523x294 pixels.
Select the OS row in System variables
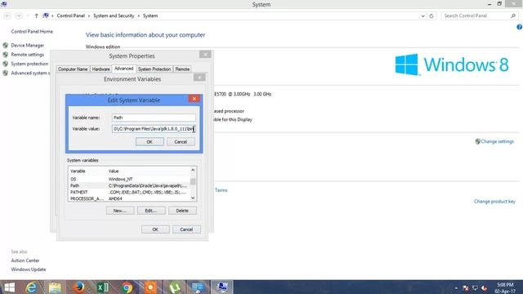click(x=129, y=180)
